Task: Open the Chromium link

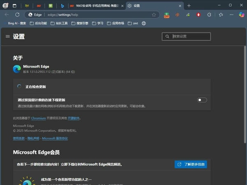Action: 38,118
